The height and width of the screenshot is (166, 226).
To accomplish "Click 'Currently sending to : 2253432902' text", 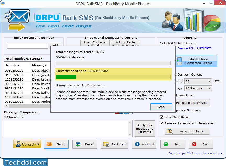I will pyautogui.click(x=82, y=71).
